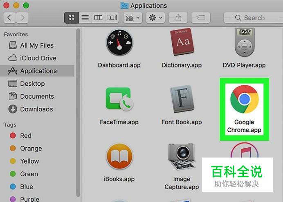Go forward with the right arrow button
This screenshot has height=202, width=283.
pos(22,18)
